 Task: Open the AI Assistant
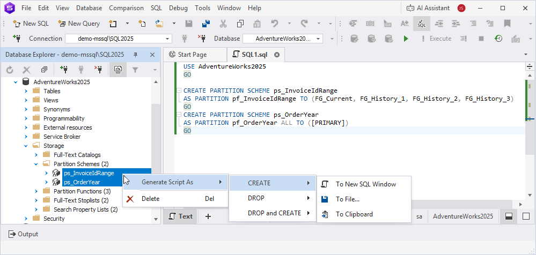tap(429, 8)
